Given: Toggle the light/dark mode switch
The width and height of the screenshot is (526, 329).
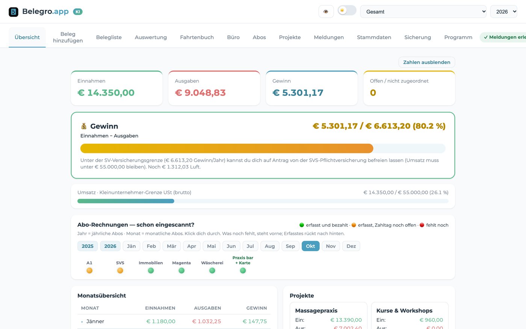Looking at the screenshot, I should (x=347, y=11).
